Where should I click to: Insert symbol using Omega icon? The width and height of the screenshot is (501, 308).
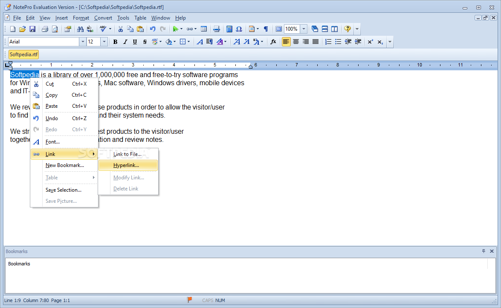point(239,29)
